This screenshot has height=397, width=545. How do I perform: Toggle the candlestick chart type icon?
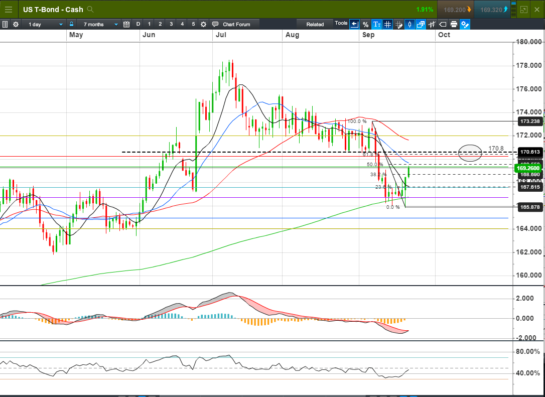[410, 24]
